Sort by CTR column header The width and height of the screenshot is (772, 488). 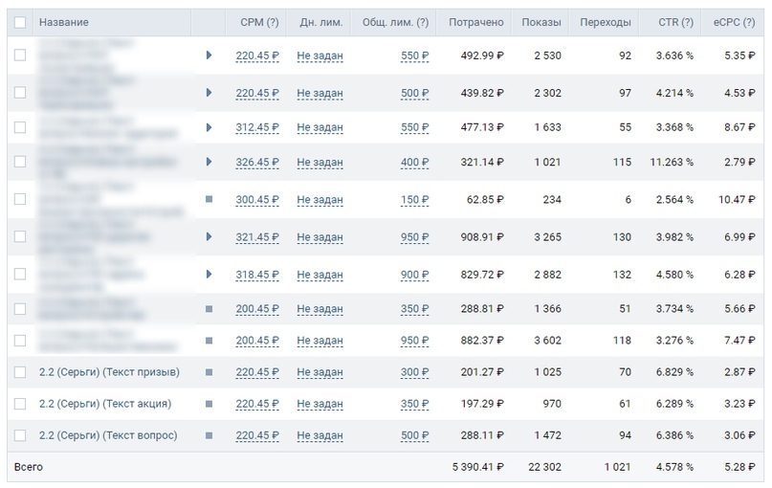tap(675, 22)
